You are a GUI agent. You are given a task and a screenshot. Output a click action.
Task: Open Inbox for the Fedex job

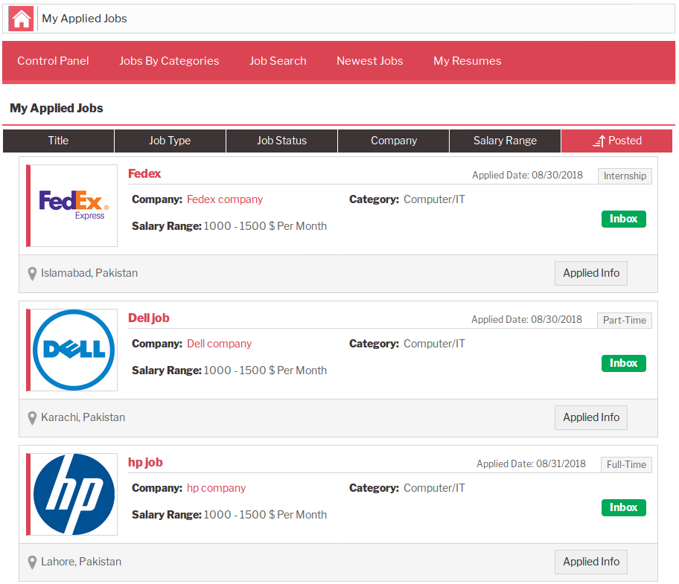click(x=624, y=219)
